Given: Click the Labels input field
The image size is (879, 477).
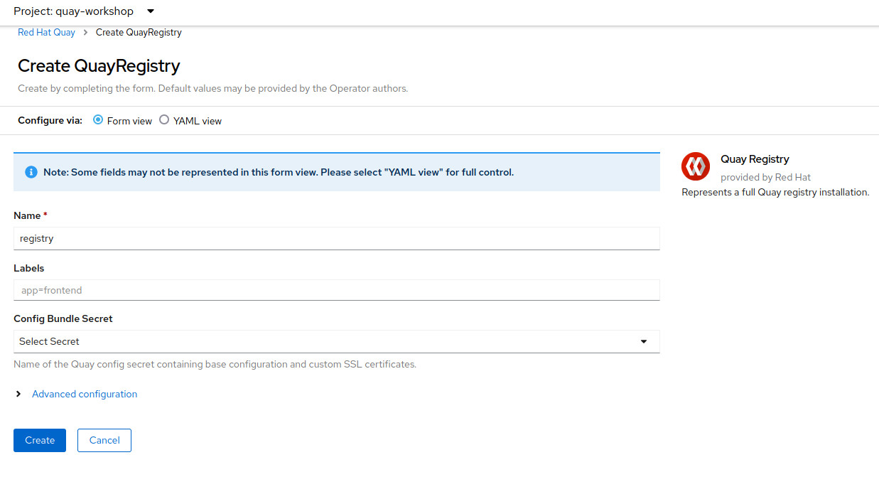Looking at the screenshot, I should point(336,290).
